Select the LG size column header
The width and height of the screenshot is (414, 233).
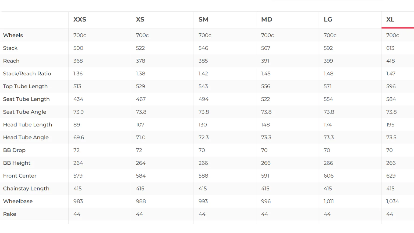(328, 19)
